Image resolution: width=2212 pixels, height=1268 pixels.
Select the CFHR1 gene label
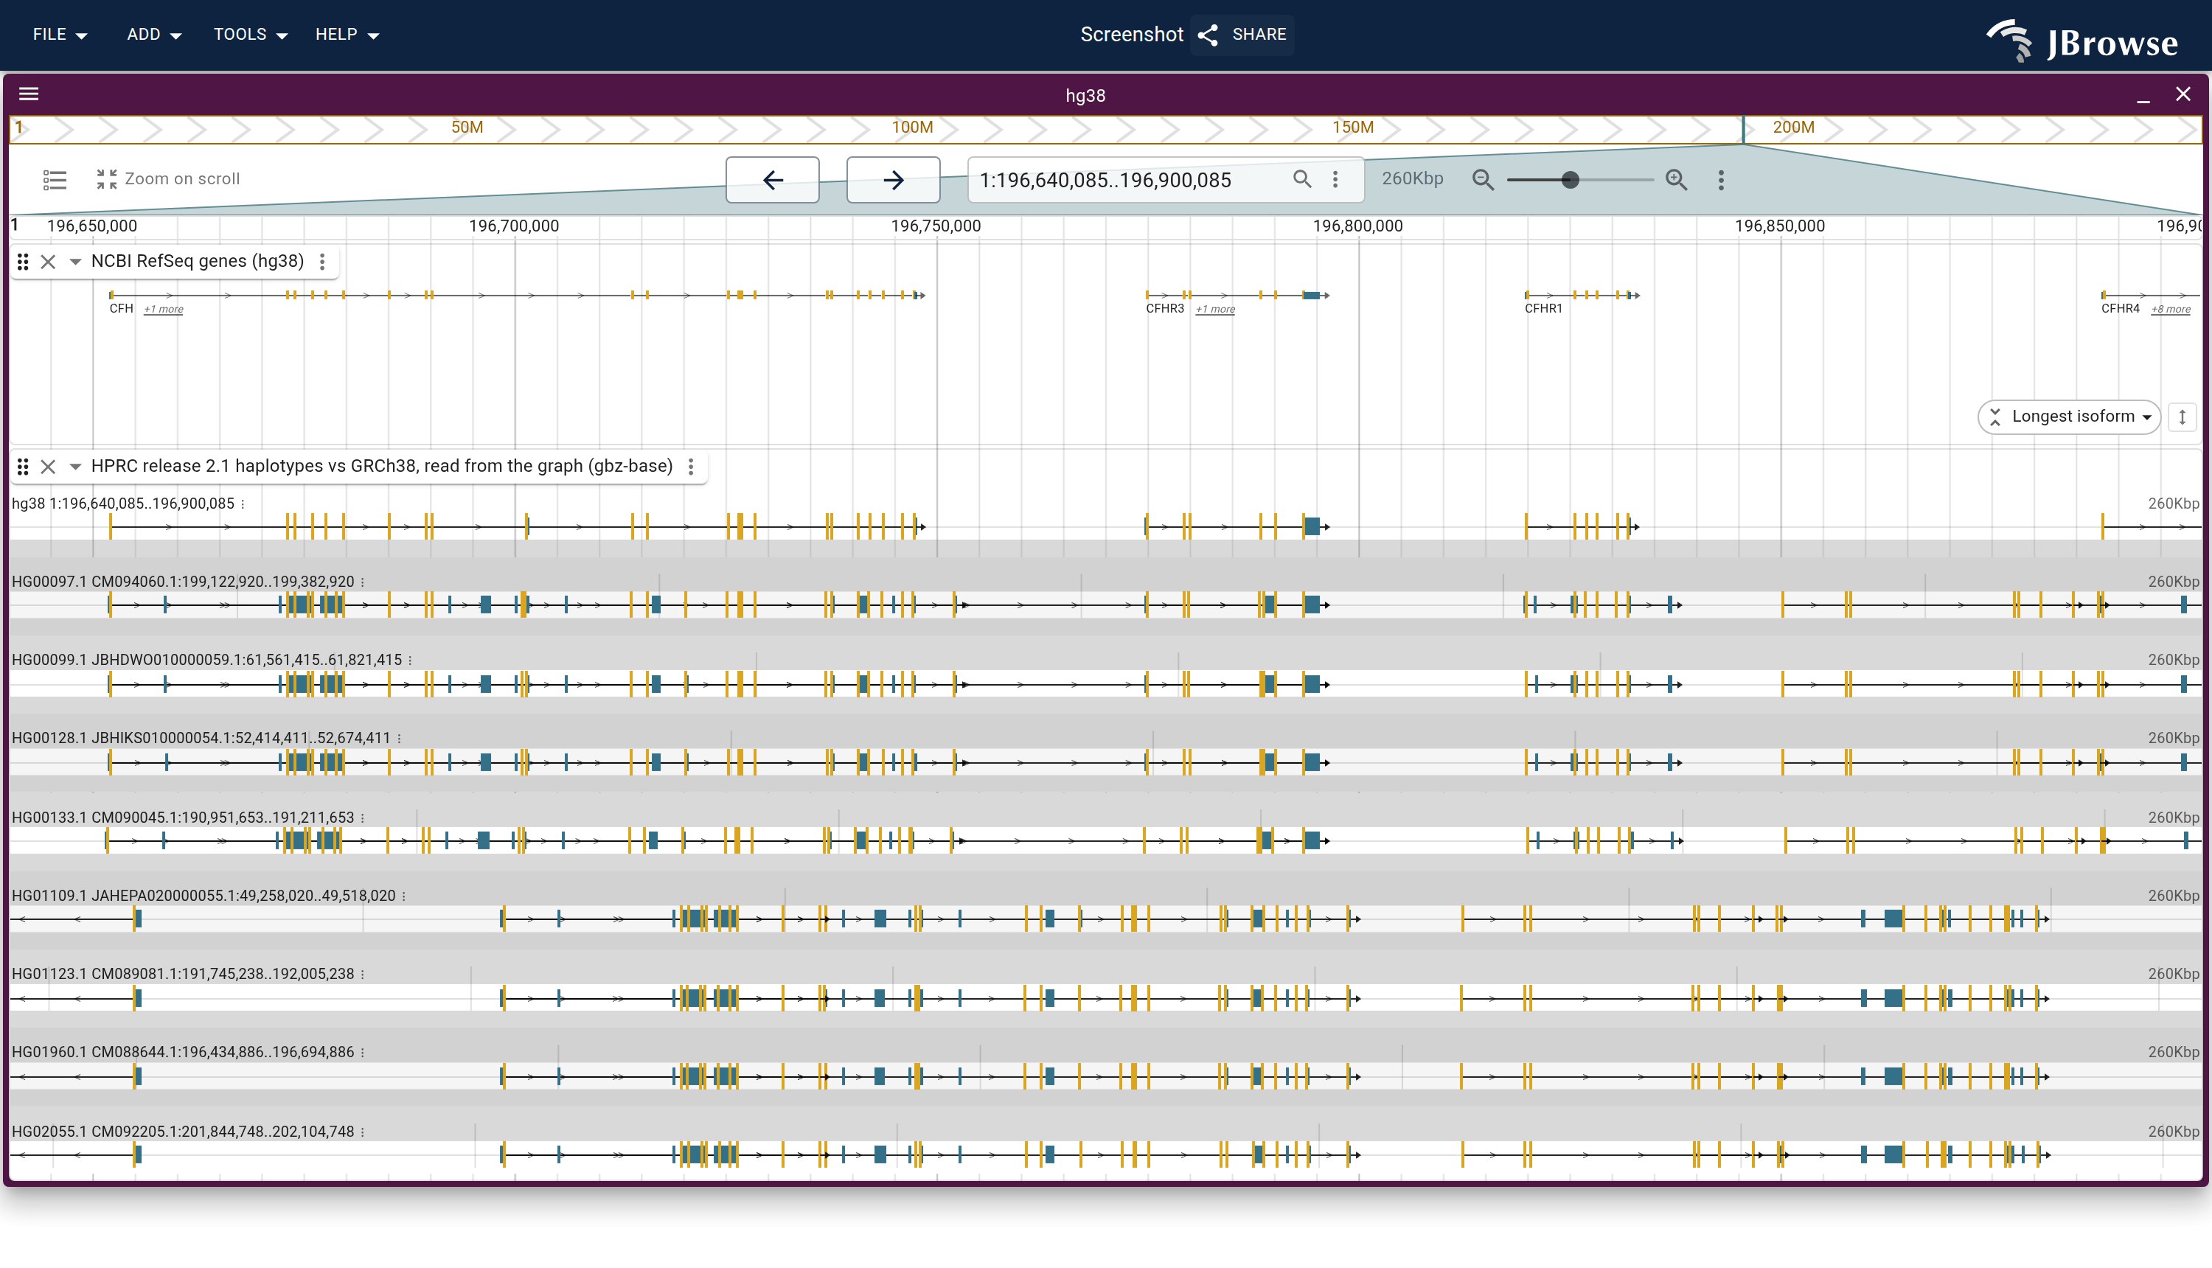click(1543, 308)
